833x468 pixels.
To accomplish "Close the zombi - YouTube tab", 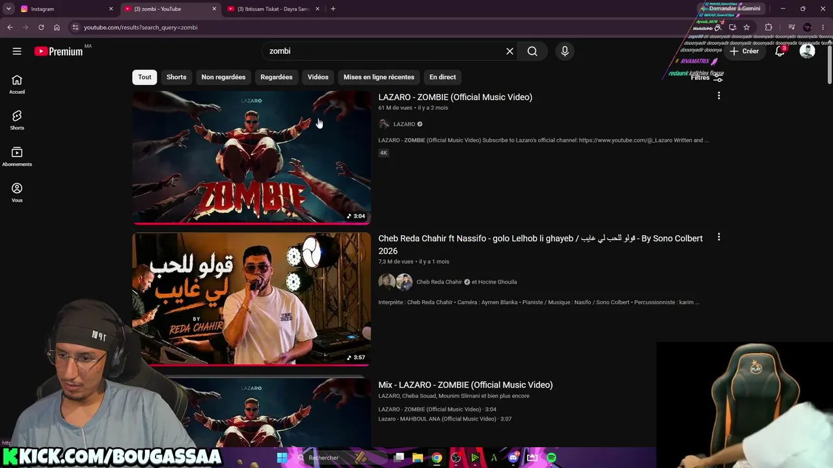I will pos(214,9).
